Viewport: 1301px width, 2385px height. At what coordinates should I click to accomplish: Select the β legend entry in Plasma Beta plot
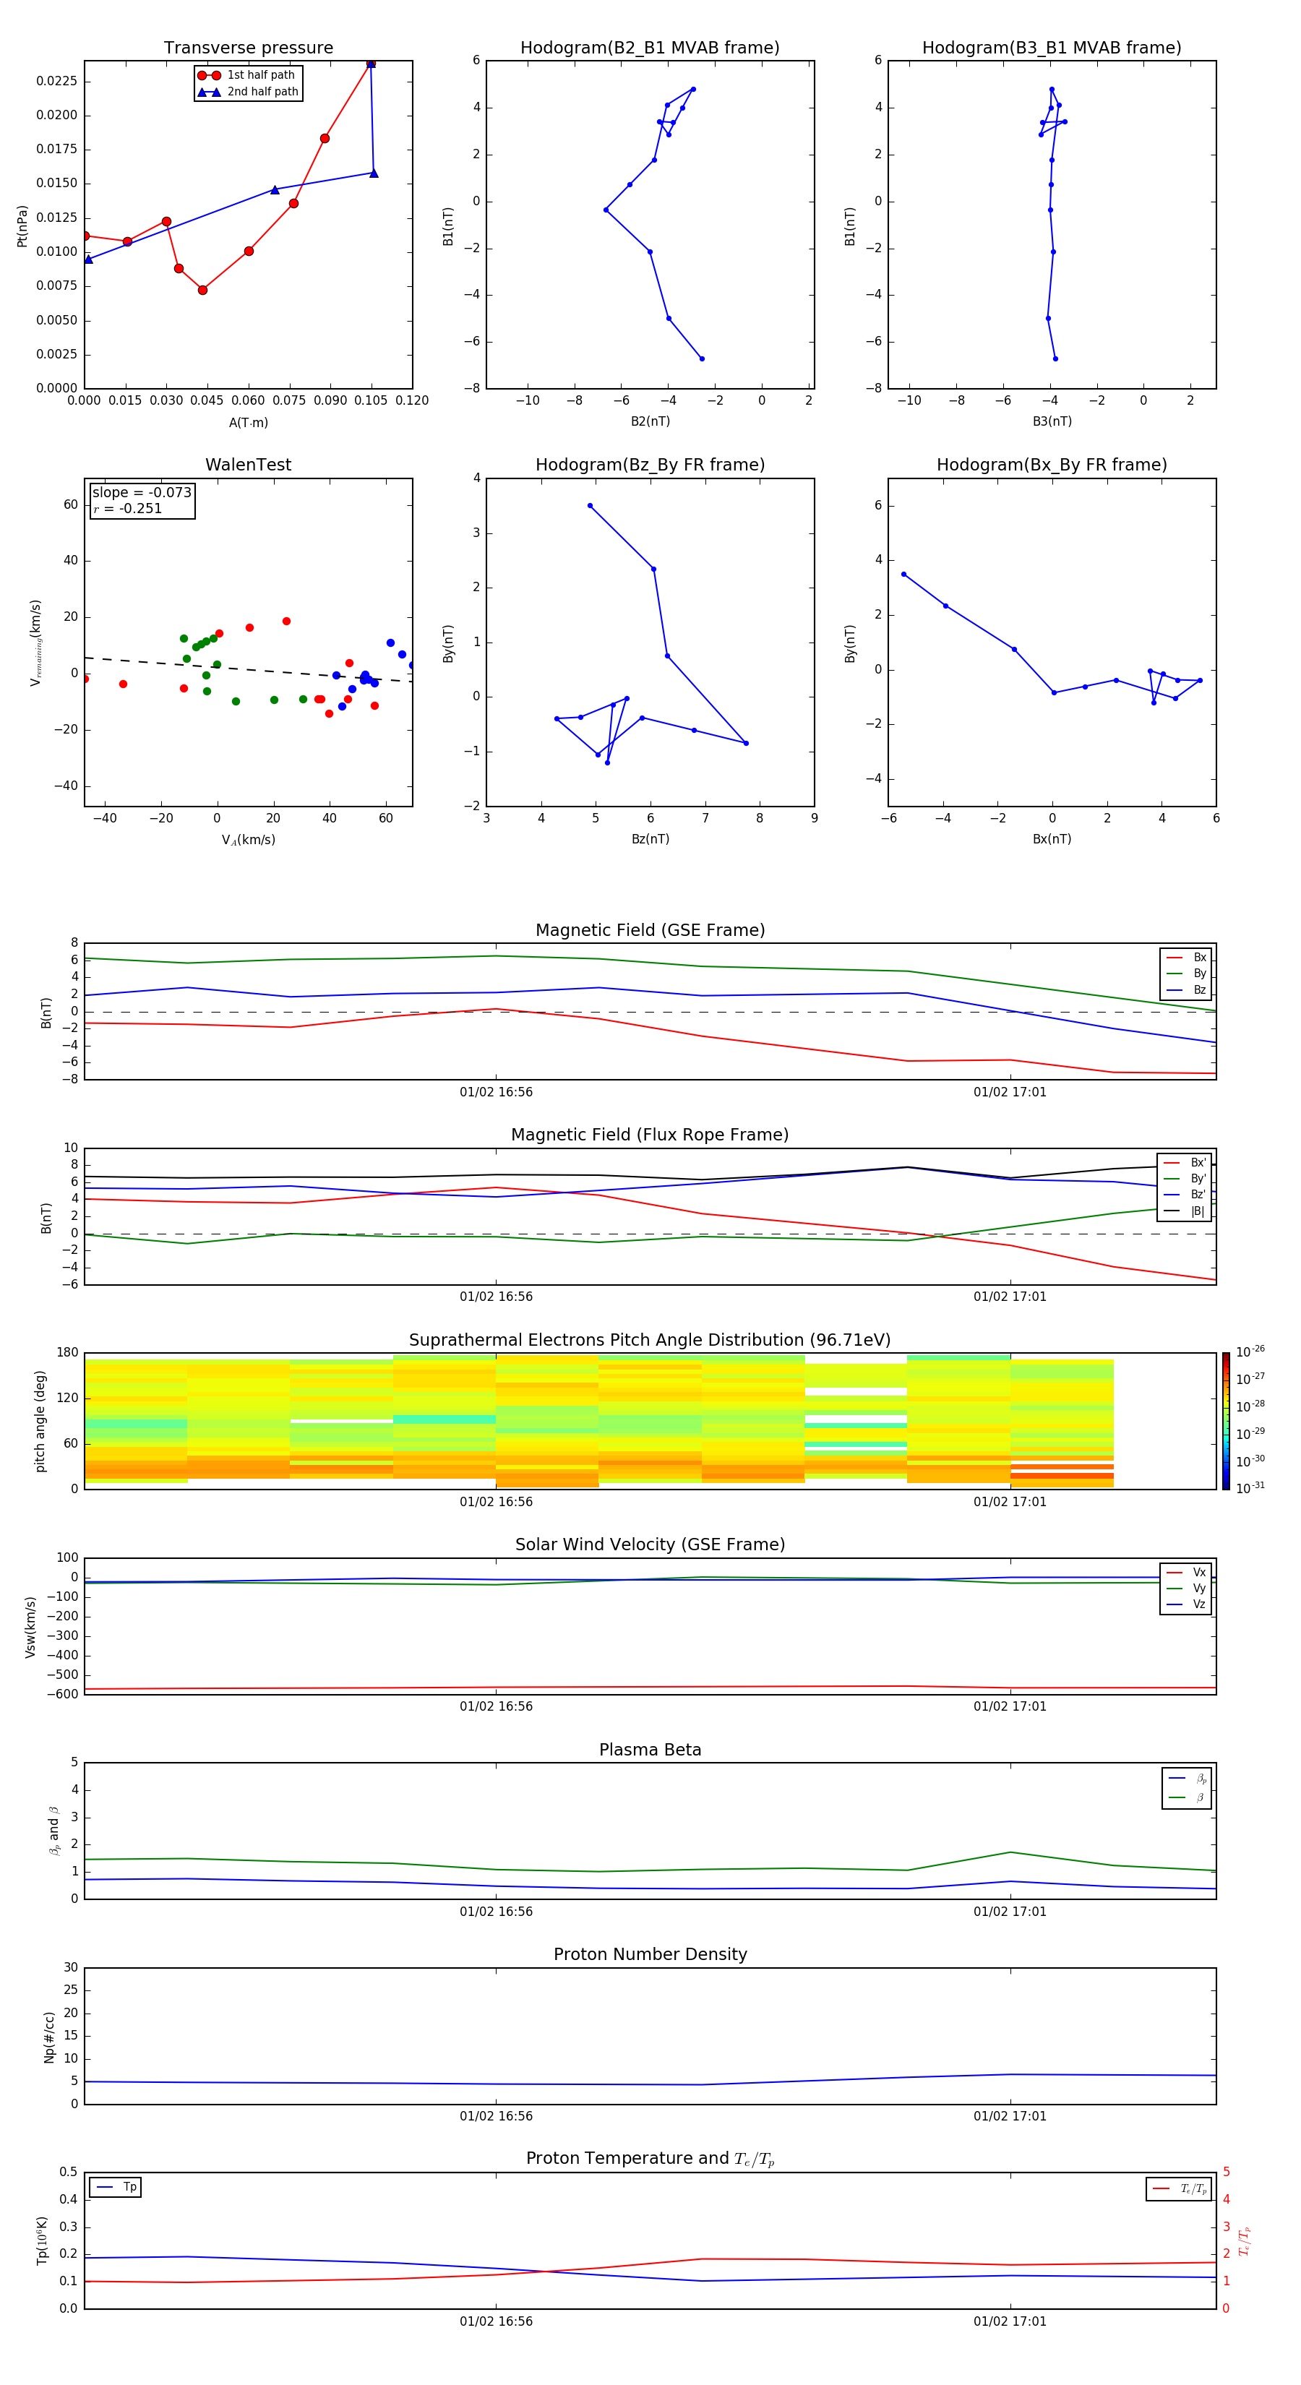1187,1797
